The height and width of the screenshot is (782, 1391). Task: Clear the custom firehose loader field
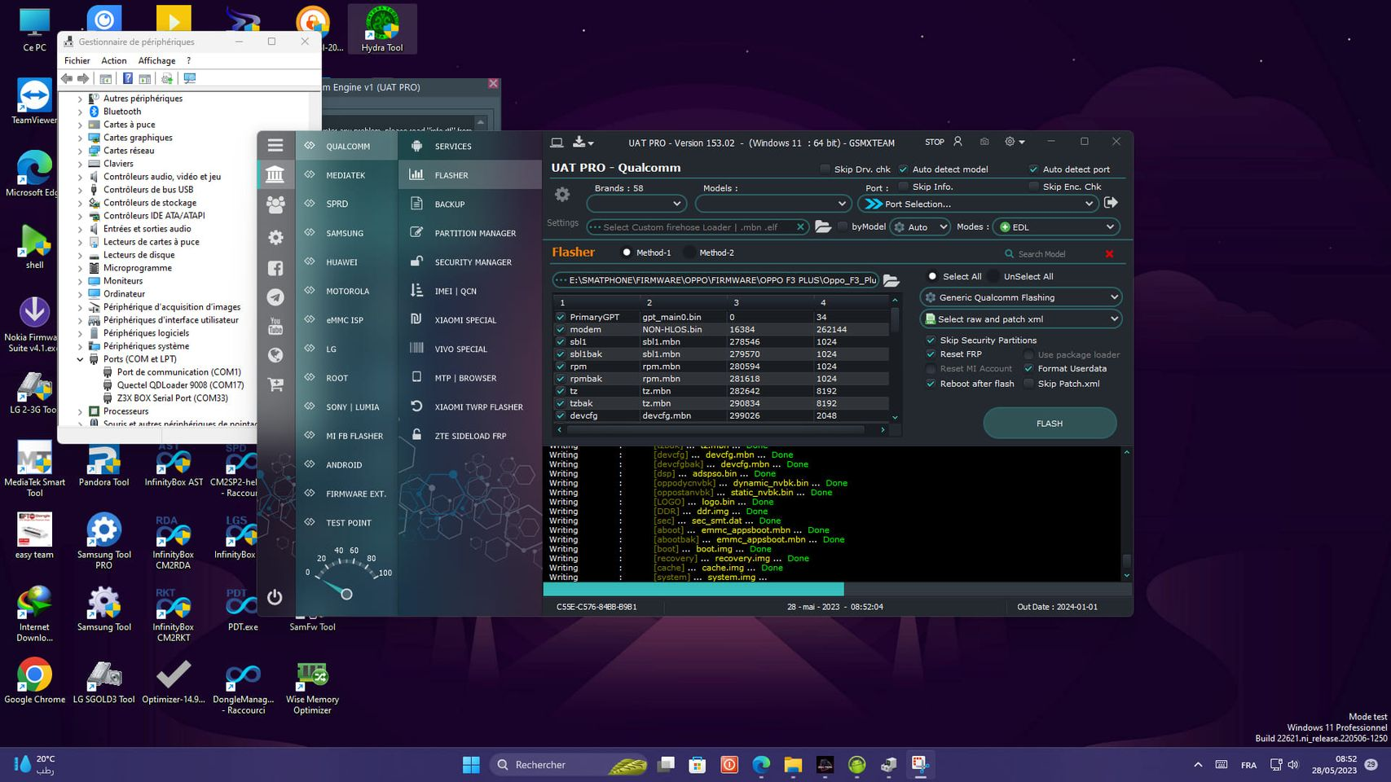[800, 227]
